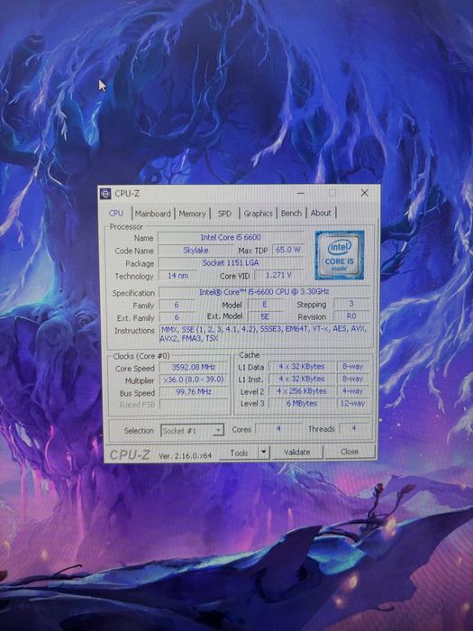
Task: Go to the Graphics tab
Action: (x=259, y=214)
